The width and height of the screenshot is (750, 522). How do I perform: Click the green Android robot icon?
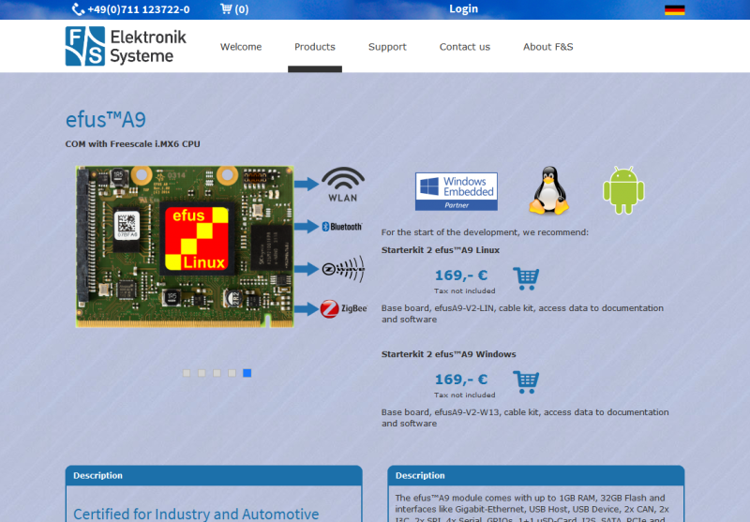[x=623, y=190]
